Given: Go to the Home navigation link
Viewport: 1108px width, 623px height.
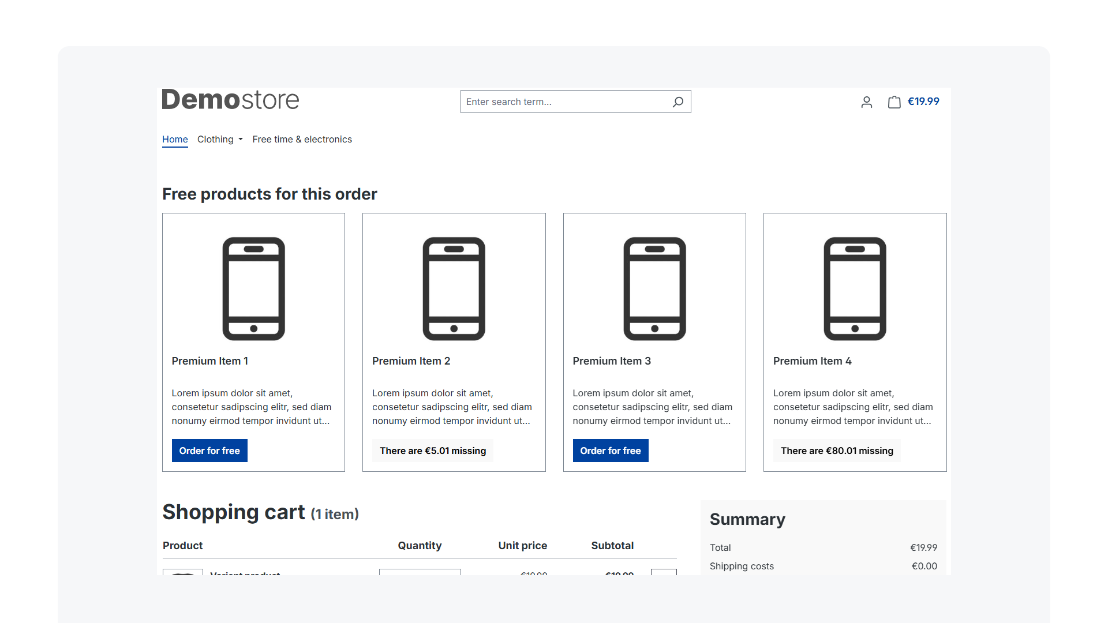Looking at the screenshot, I should pos(175,140).
